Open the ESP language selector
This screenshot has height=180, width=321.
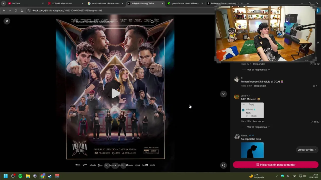pos(294,176)
